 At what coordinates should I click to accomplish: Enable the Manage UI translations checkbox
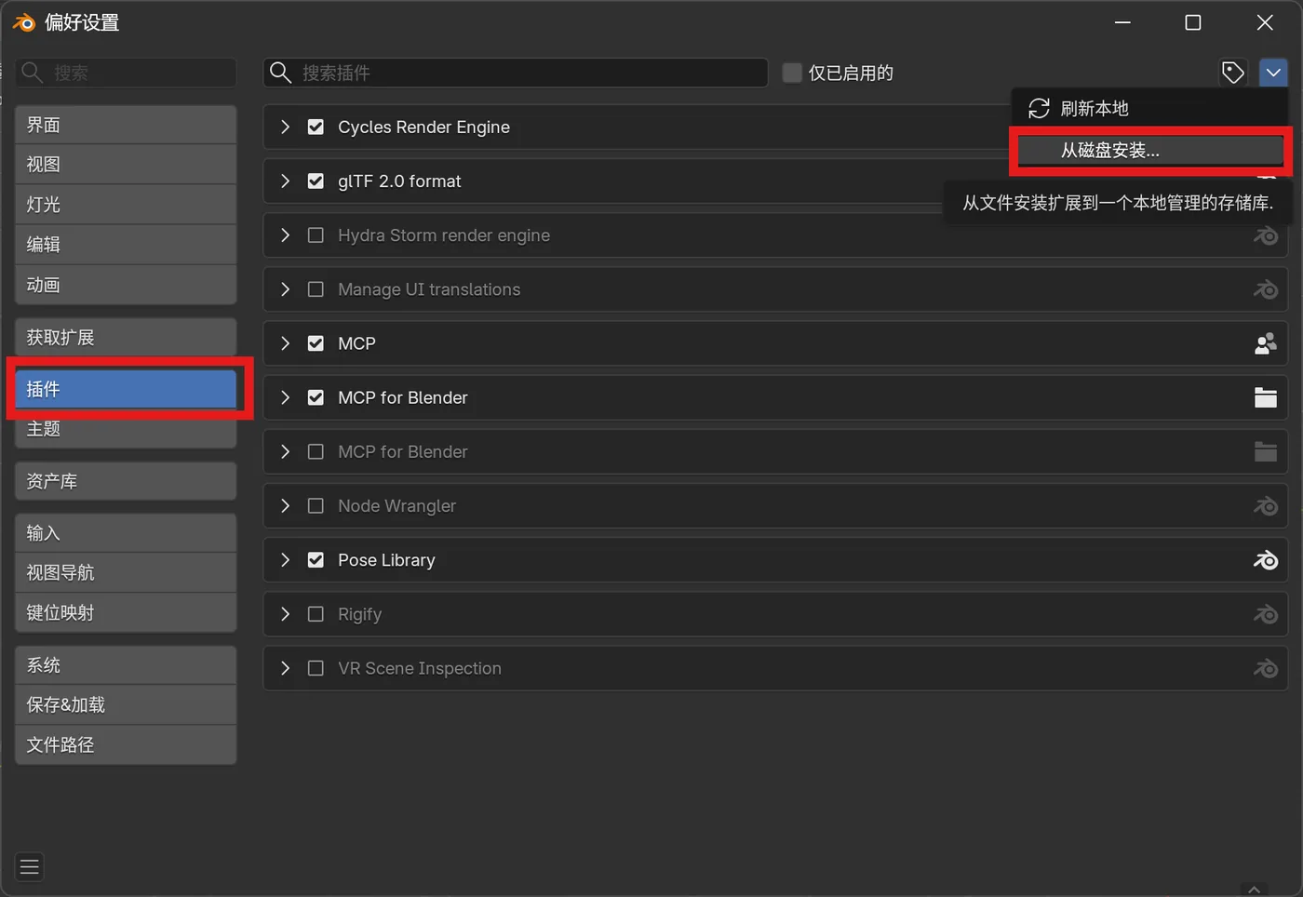[x=316, y=289]
